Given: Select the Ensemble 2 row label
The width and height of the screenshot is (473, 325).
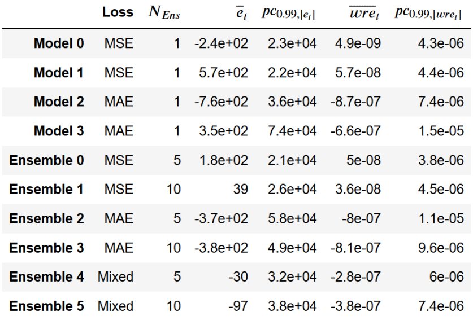Looking at the screenshot, I should pyautogui.click(x=47, y=219).
